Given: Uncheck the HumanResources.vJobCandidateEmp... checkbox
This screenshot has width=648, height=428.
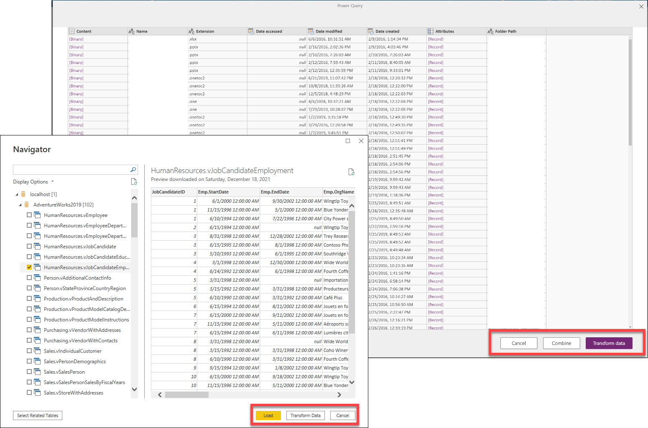Looking at the screenshot, I should (29, 267).
